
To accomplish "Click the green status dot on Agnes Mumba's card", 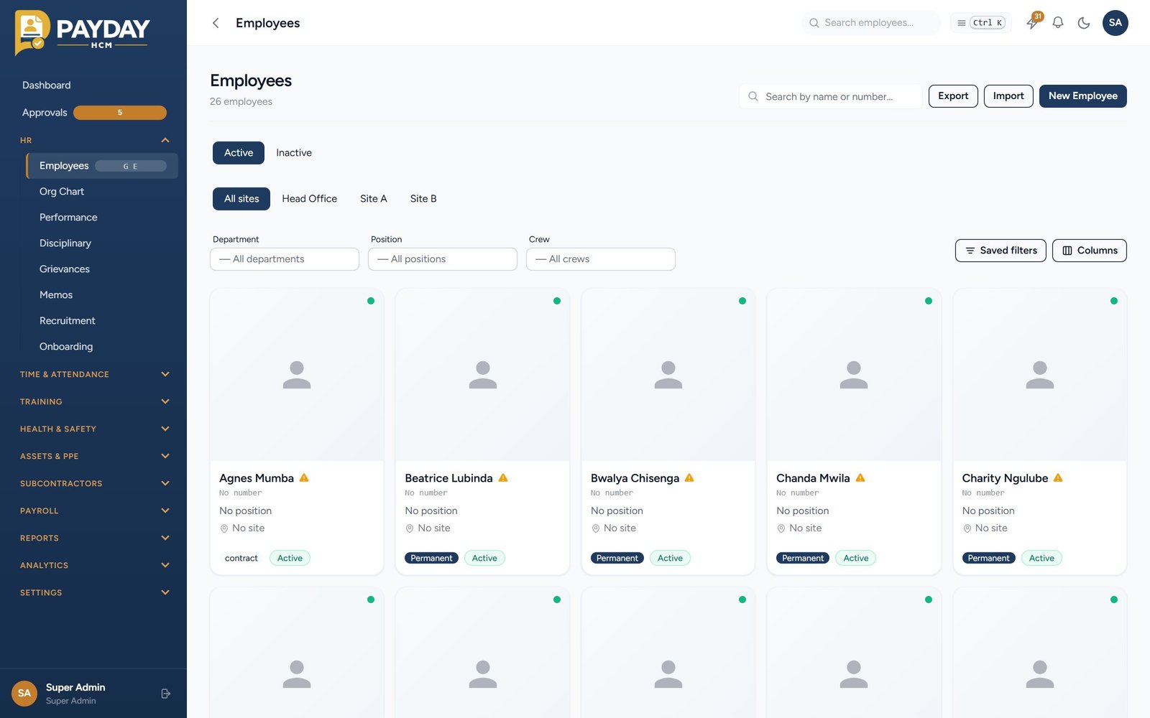I will coord(371,301).
